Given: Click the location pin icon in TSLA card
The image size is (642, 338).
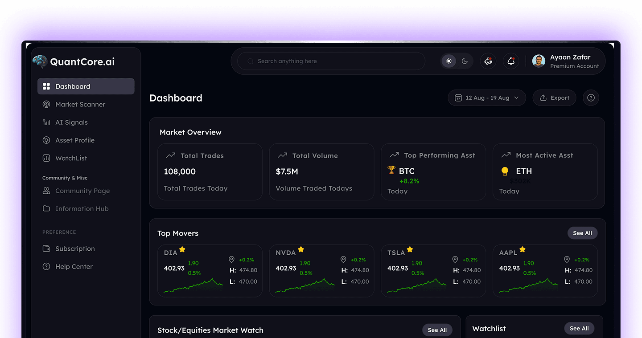Looking at the screenshot, I should pyautogui.click(x=455, y=260).
